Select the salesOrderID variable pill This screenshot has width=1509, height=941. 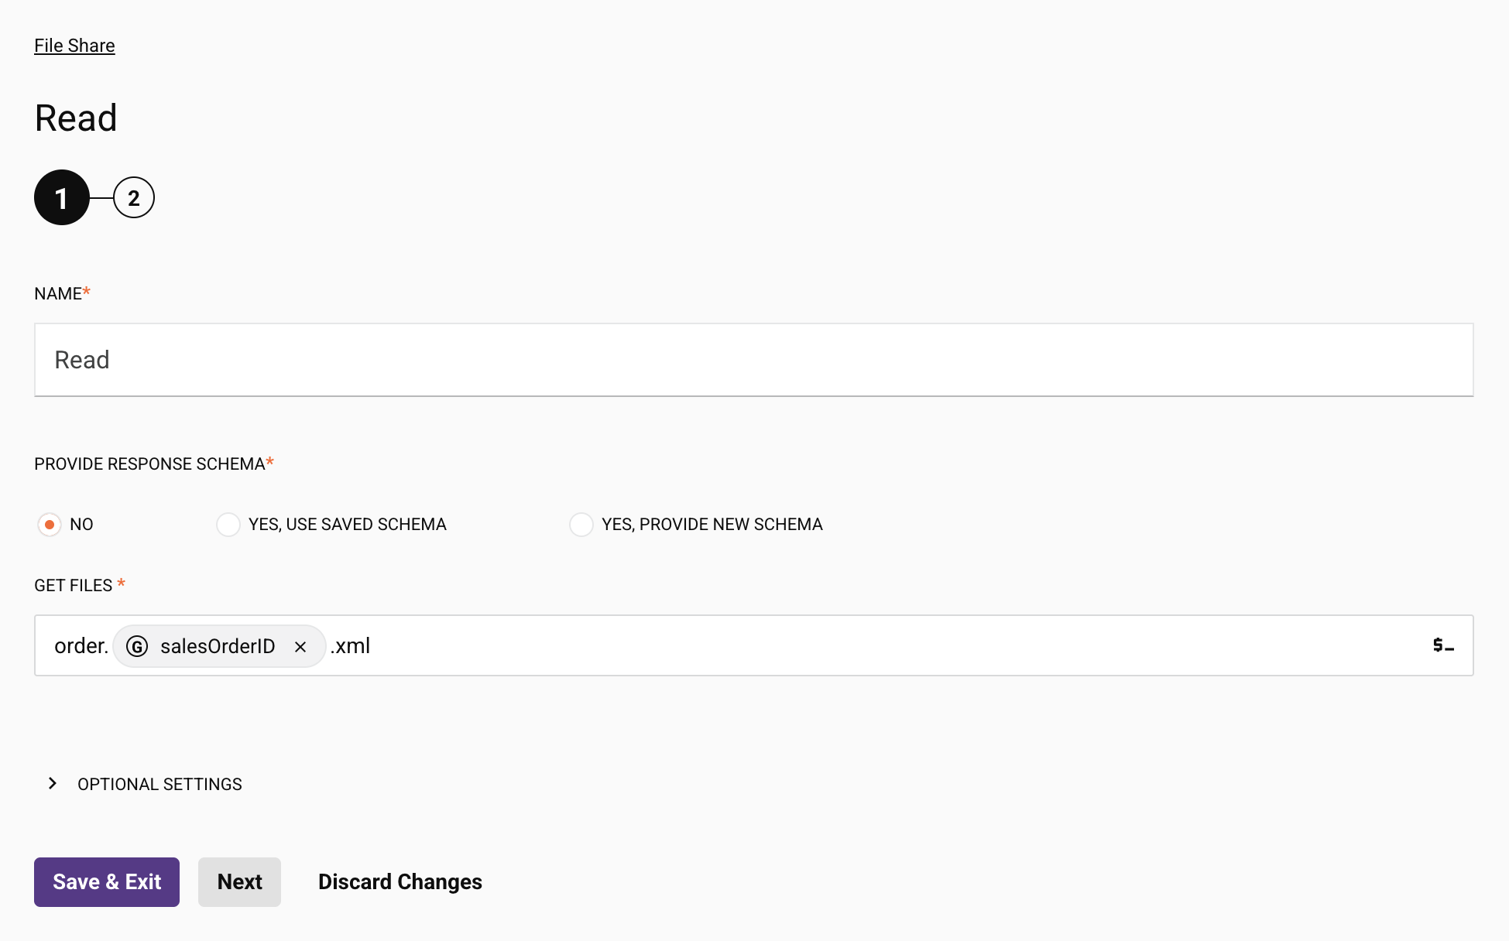(x=218, y=646)
